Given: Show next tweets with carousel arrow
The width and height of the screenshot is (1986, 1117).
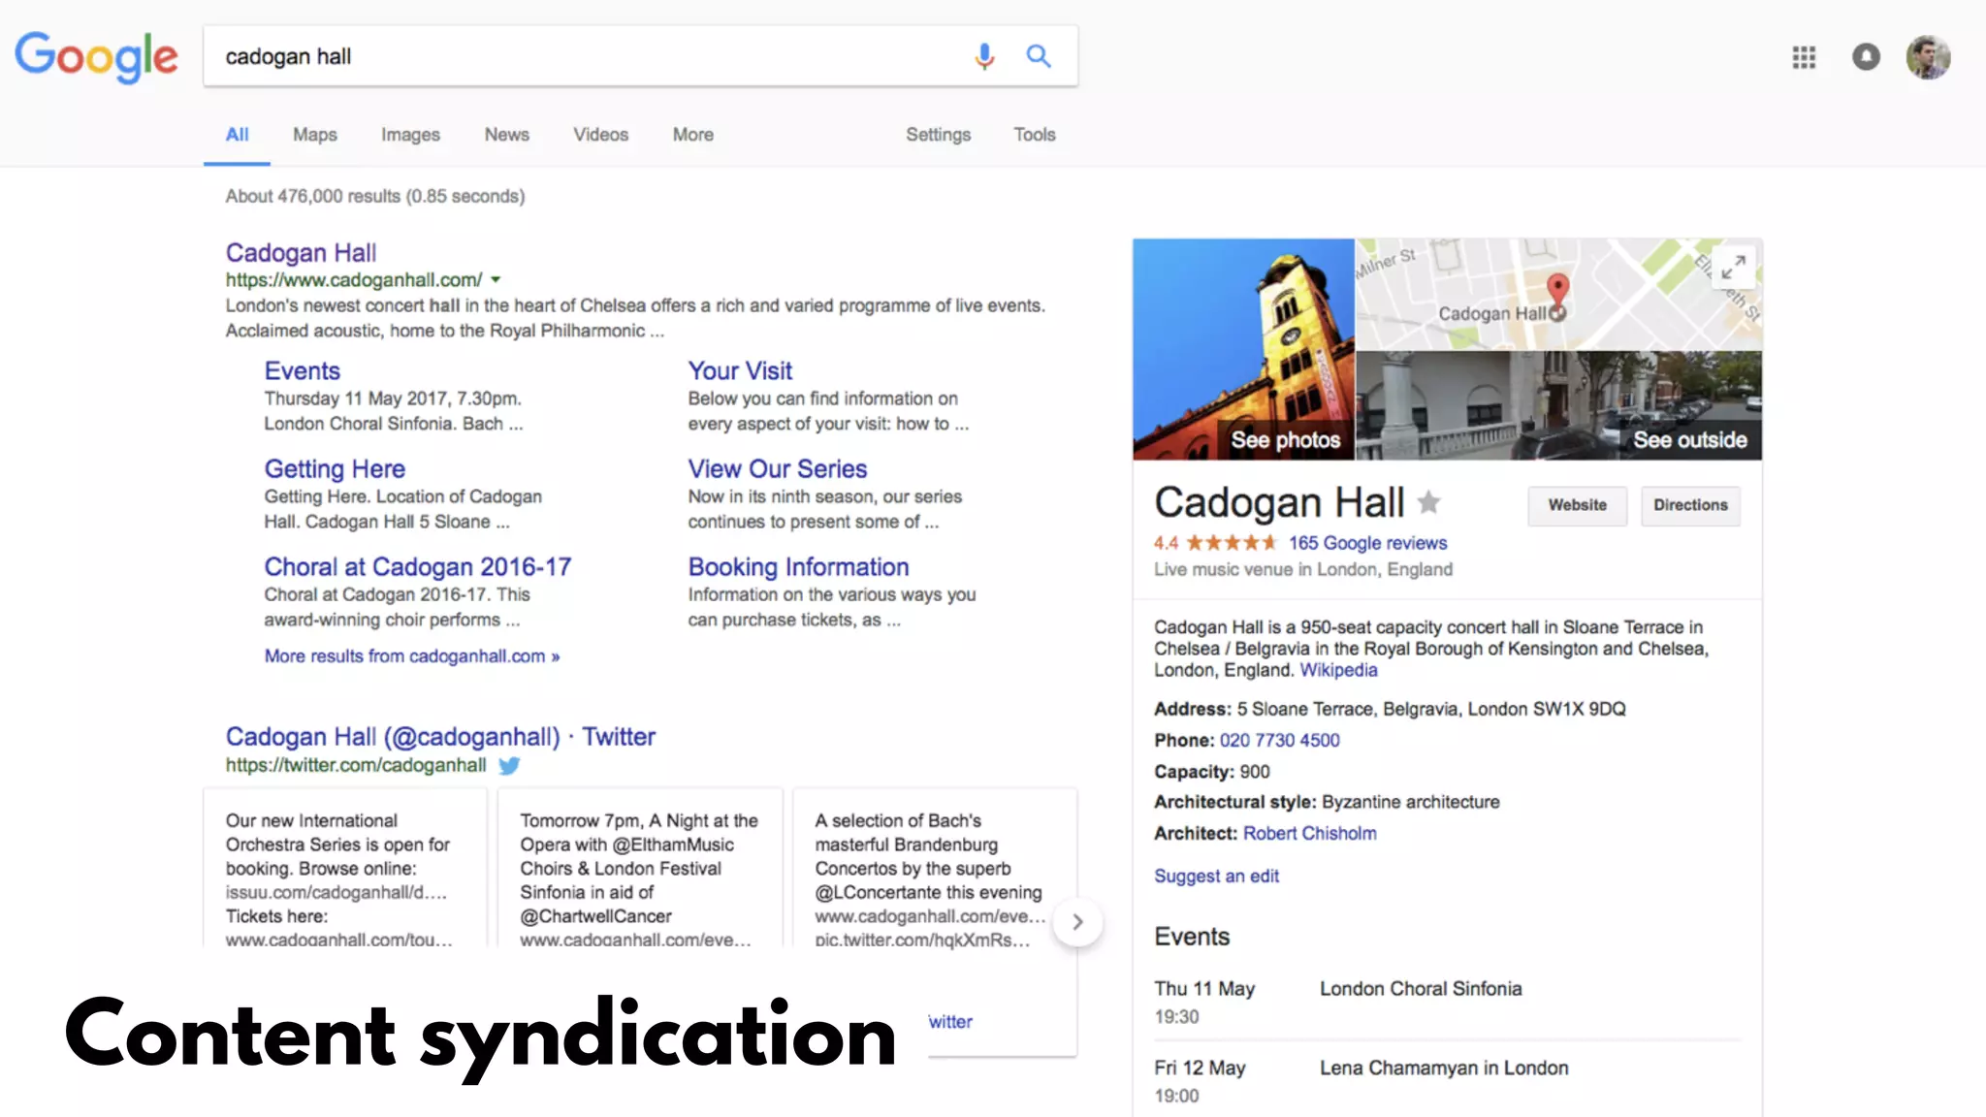Looking at the screenshot, I should 1077,922.
